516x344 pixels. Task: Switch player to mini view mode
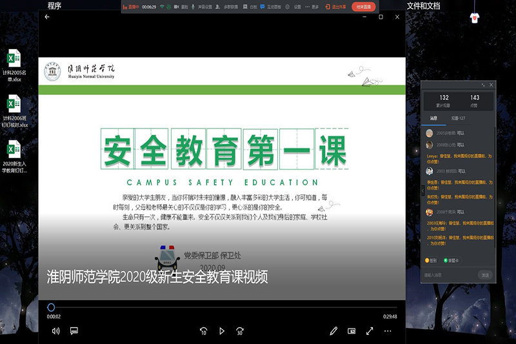point(352,331)
